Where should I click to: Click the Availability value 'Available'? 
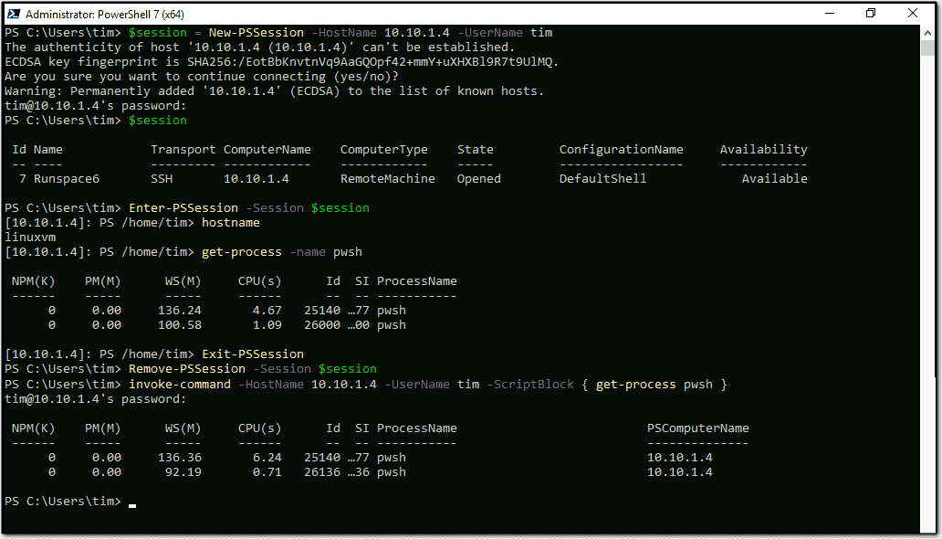click(774, 178)
